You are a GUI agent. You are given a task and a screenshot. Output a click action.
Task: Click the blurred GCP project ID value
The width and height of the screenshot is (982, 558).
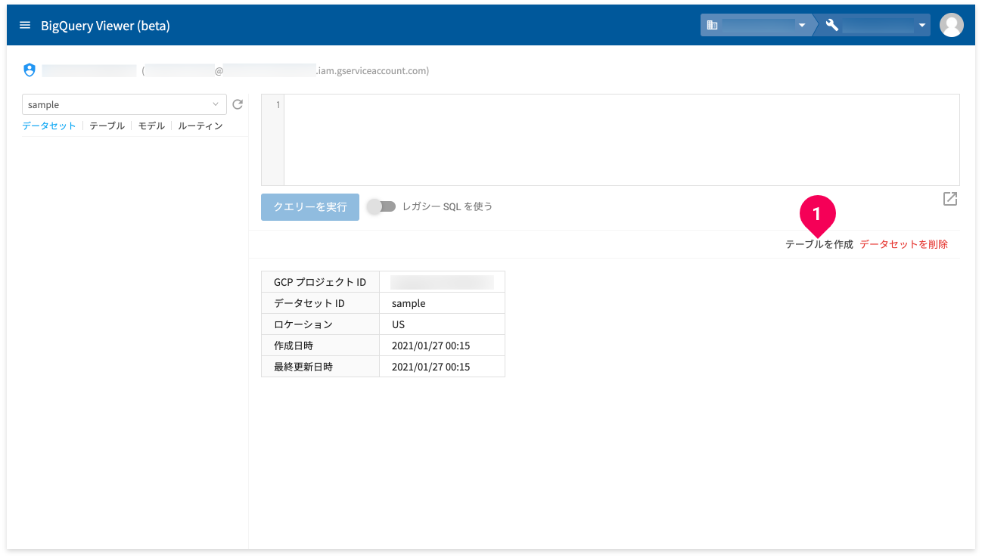click(442, 282)
